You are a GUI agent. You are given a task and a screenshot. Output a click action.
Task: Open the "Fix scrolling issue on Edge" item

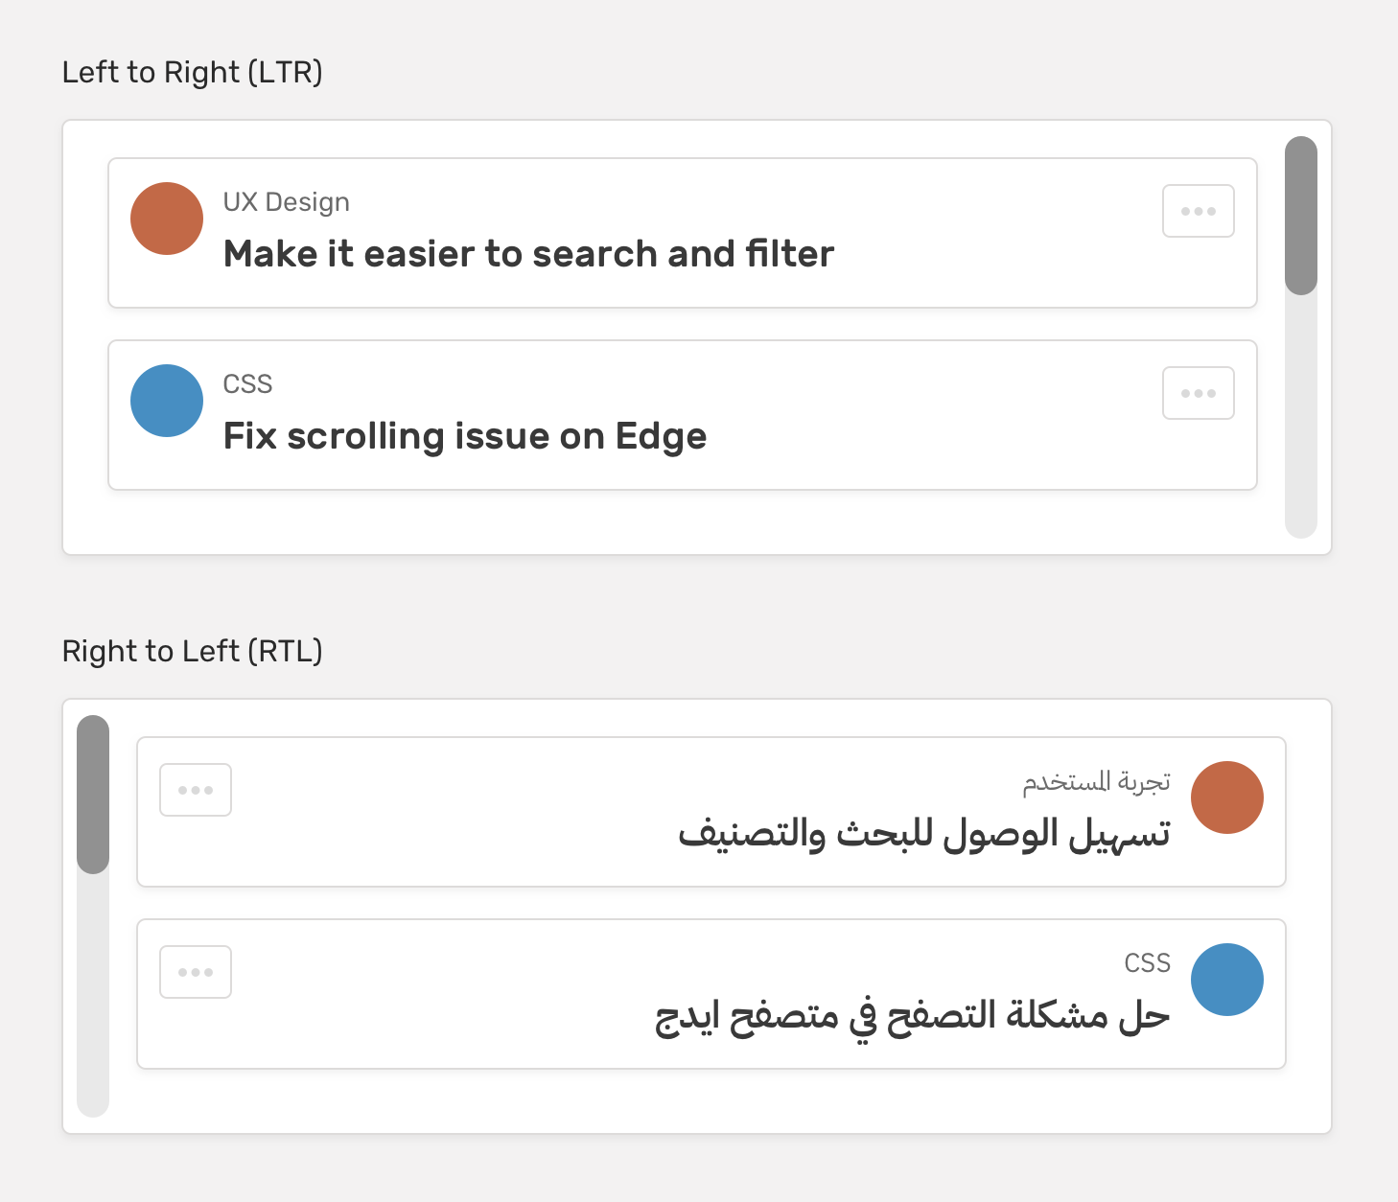(x=465, y=436)
